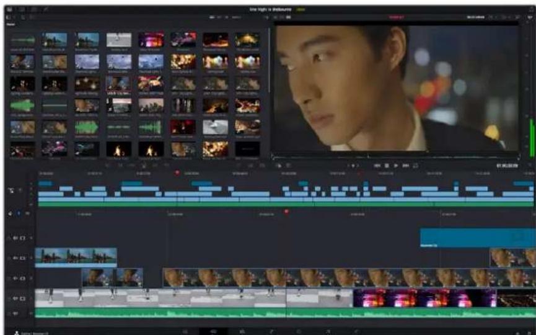This screenshot has height=335, width=536.
Task: Open the Media Pool panel button
Action: point(9,9)
